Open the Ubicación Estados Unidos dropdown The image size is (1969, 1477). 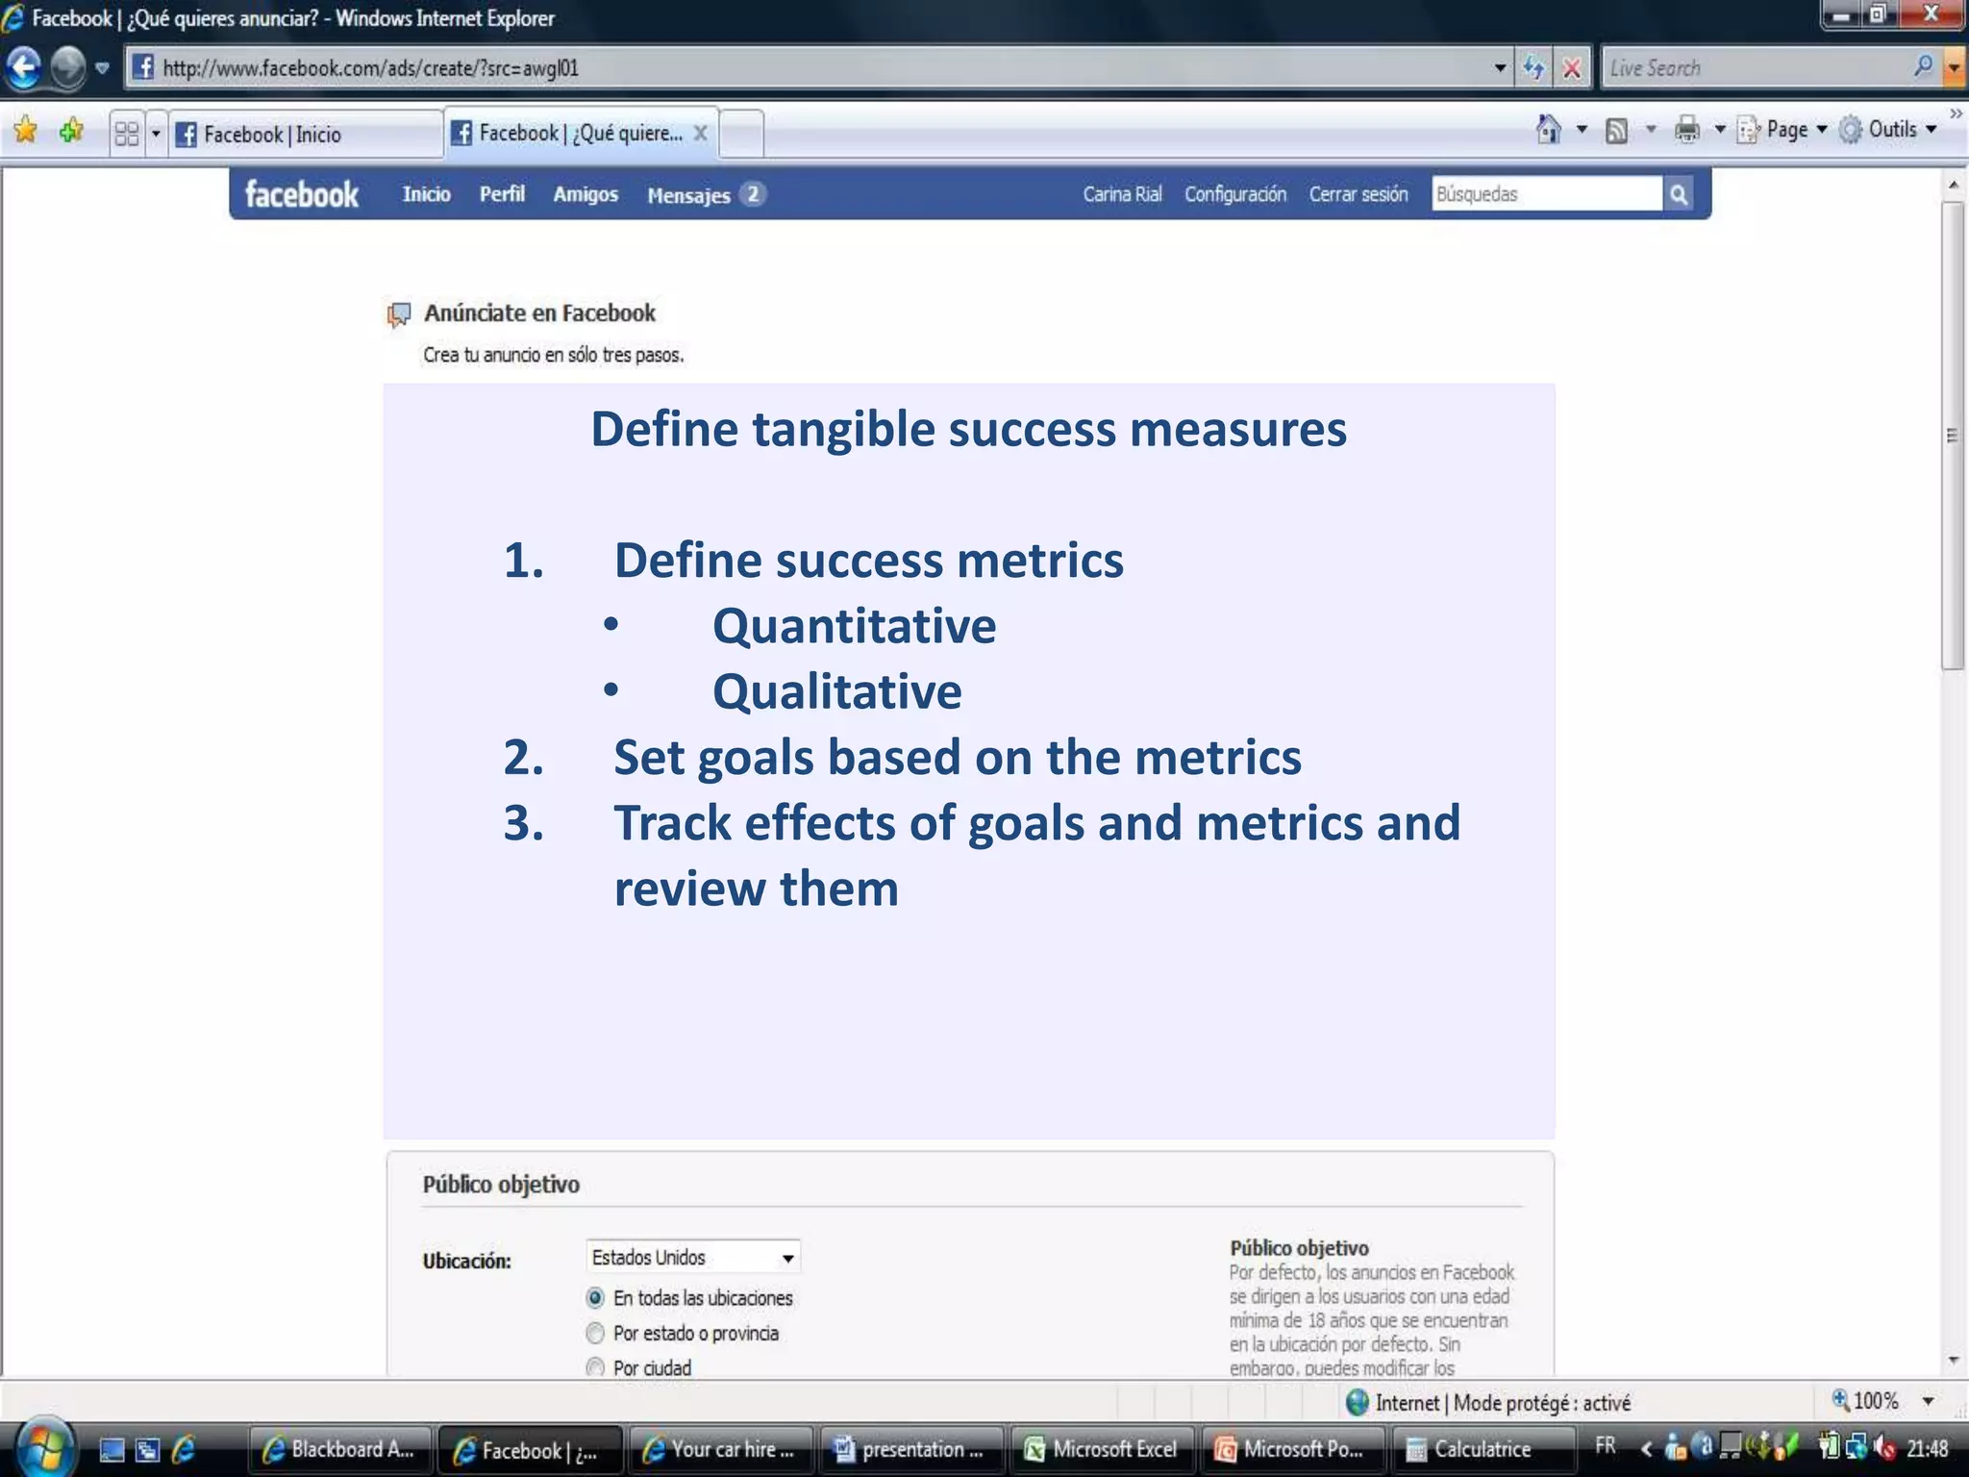click(692, 1257)
